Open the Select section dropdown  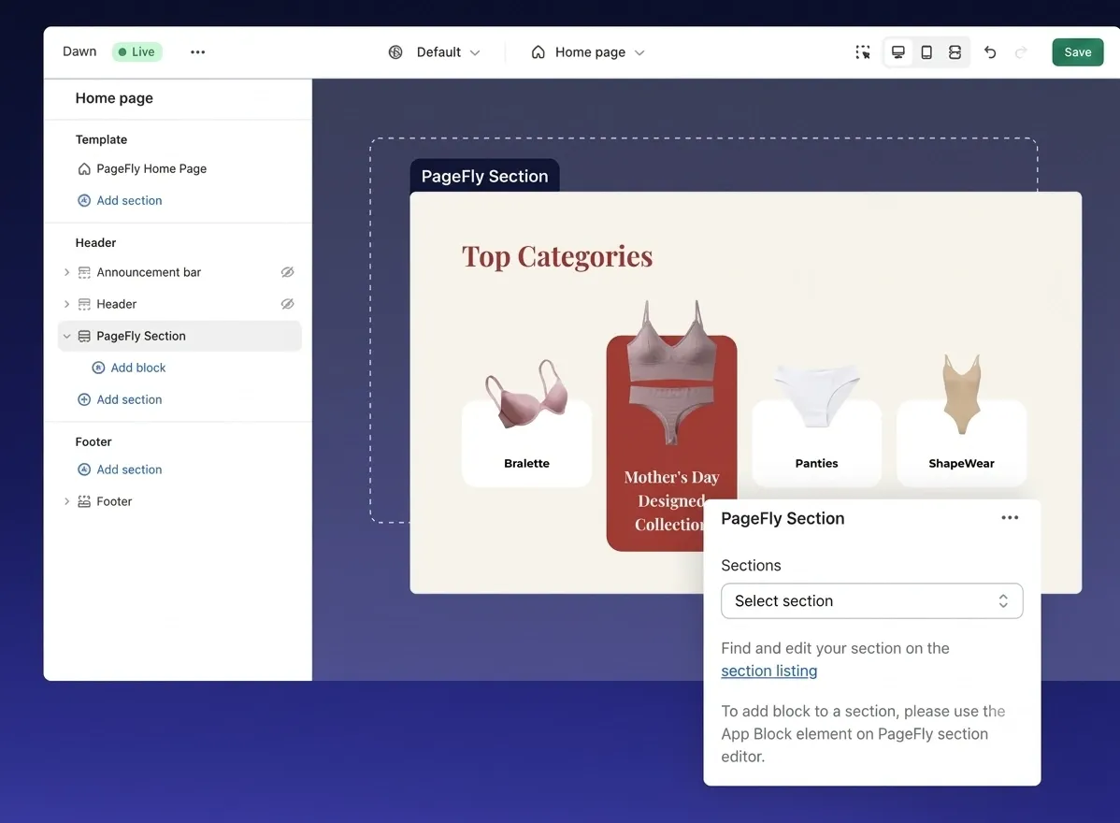(871, 600)
